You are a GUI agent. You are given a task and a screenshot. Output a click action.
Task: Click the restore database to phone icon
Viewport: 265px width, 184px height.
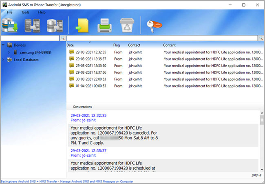[54, 25]
